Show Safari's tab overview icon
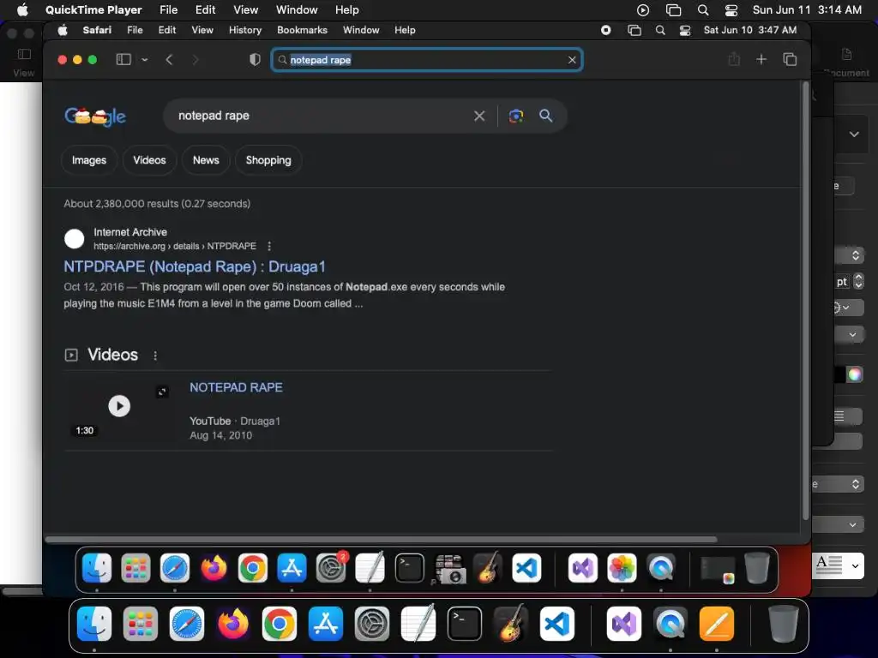Image resolution: width=878 pixels, height=658 pixels. [790, 59]
